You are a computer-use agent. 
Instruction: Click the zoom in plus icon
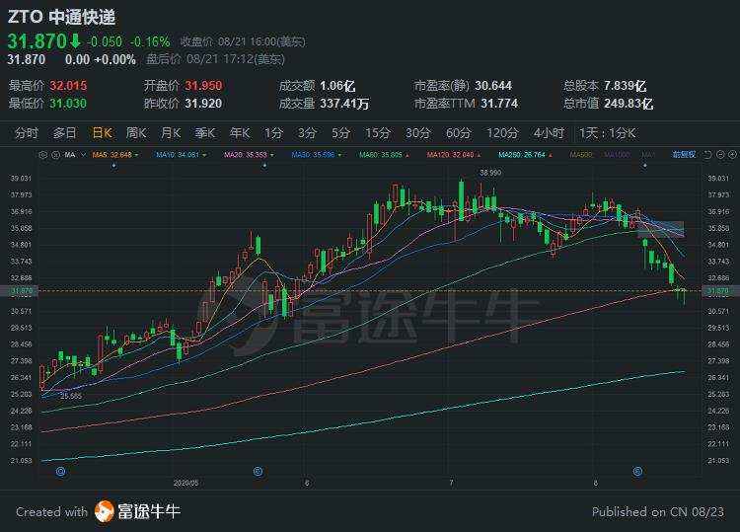[732, 155]
